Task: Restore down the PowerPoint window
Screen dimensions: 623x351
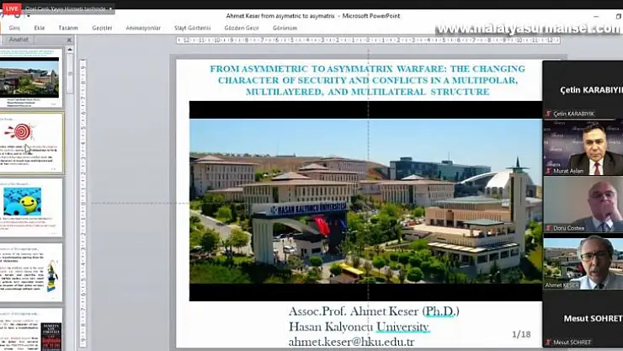Action: (x=619, y=16)
